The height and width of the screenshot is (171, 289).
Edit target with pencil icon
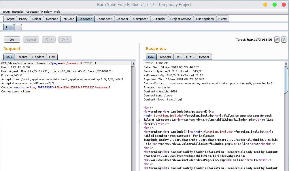point(277,39)
